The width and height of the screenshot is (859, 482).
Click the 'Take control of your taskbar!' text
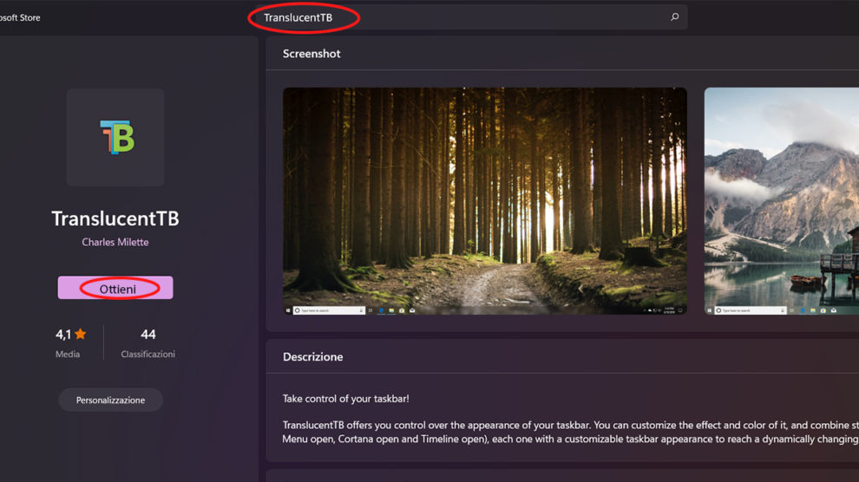(x=345, y=398)
